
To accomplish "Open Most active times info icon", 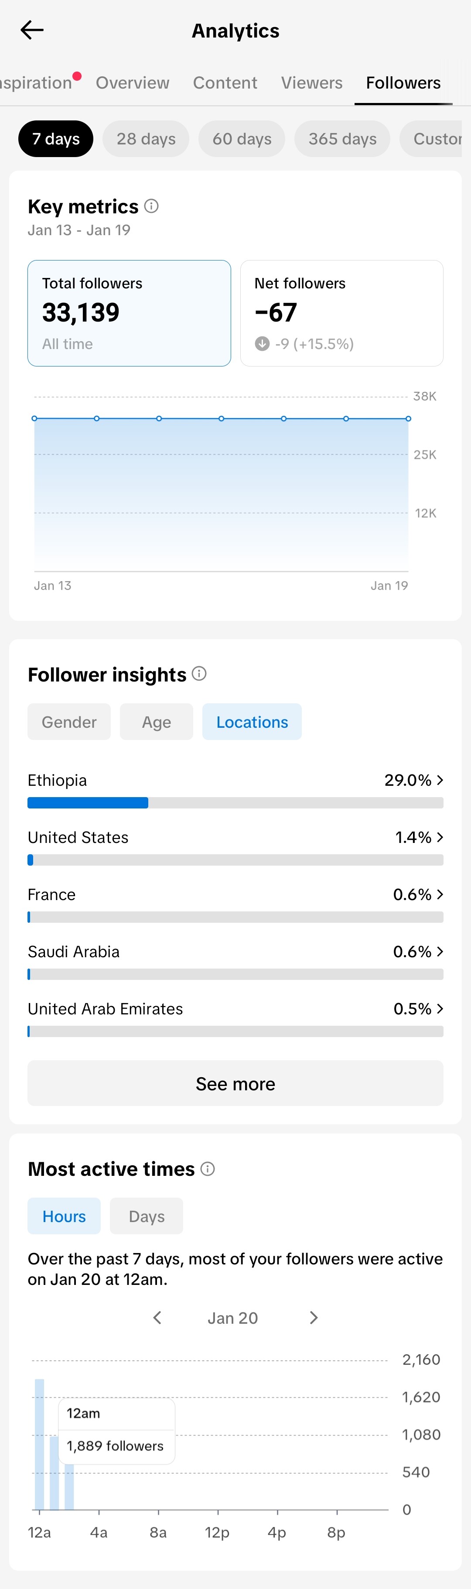I will click(x=208, y=1169).
